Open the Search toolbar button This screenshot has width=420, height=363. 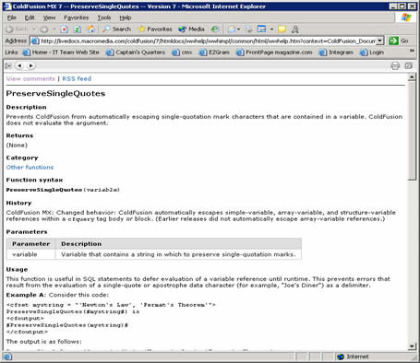[x=117, y=29]
